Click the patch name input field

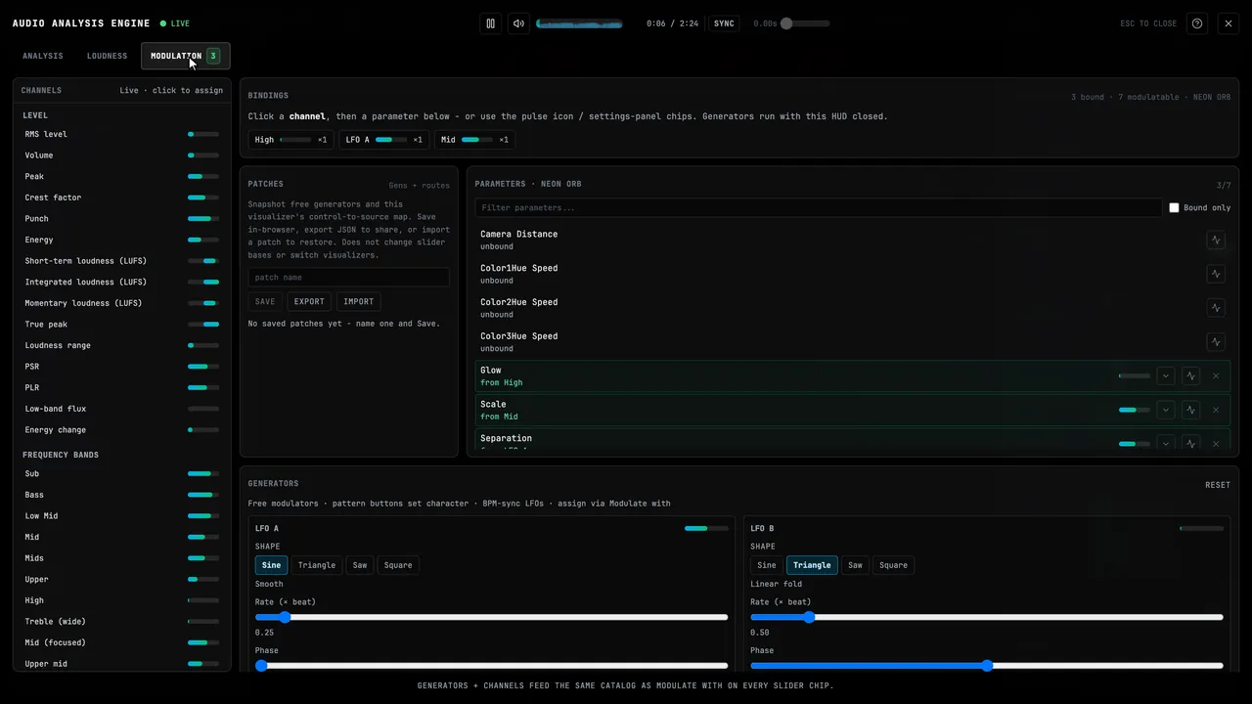tap(349, 278)
